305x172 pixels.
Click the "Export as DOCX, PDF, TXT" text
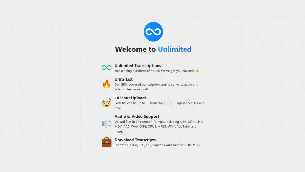pos(157,145)
